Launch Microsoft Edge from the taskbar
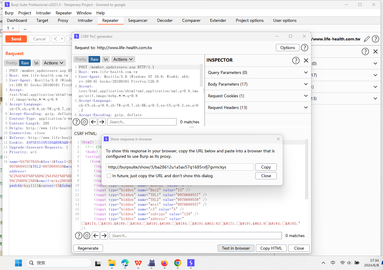383x270 pixels. click(x=125, y=263)
